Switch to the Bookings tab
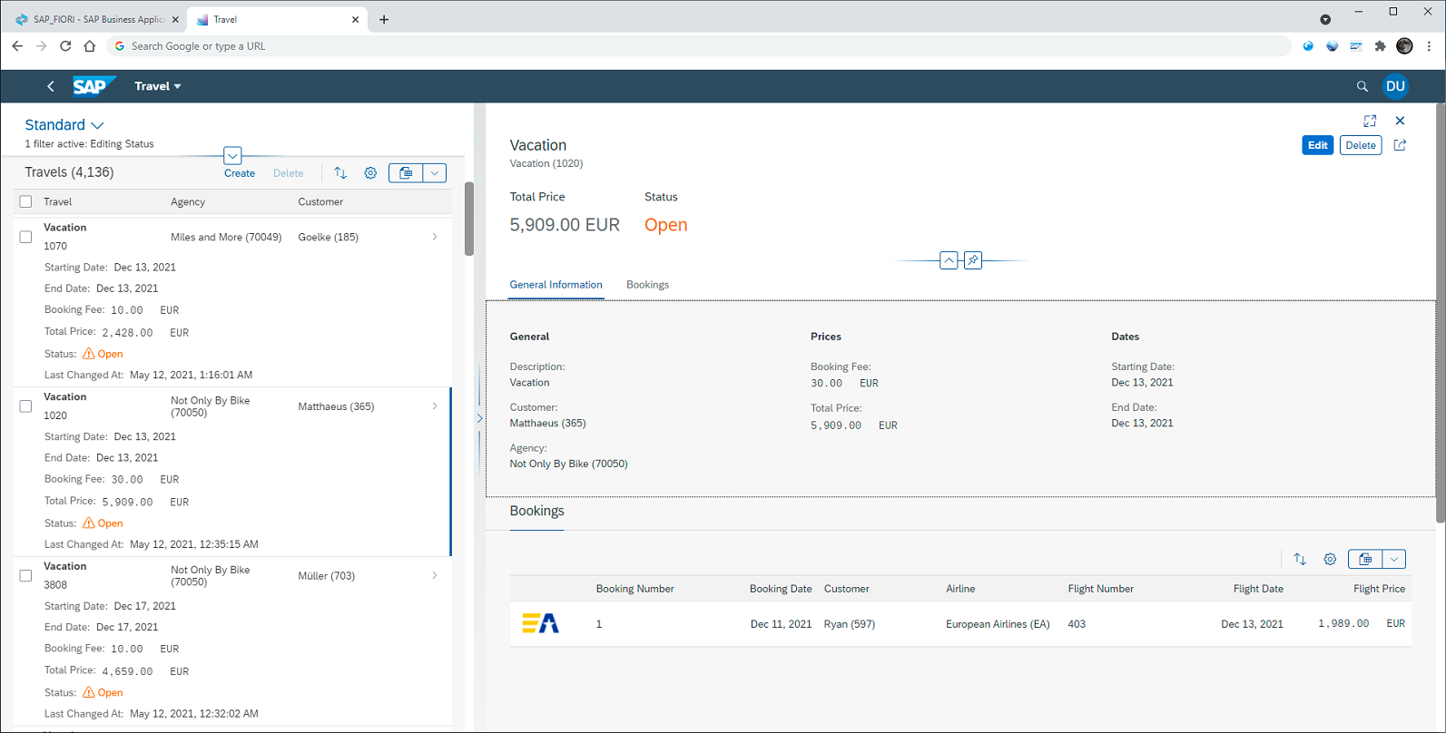The height and width of the screenshot is (733, 1446). 647,285
